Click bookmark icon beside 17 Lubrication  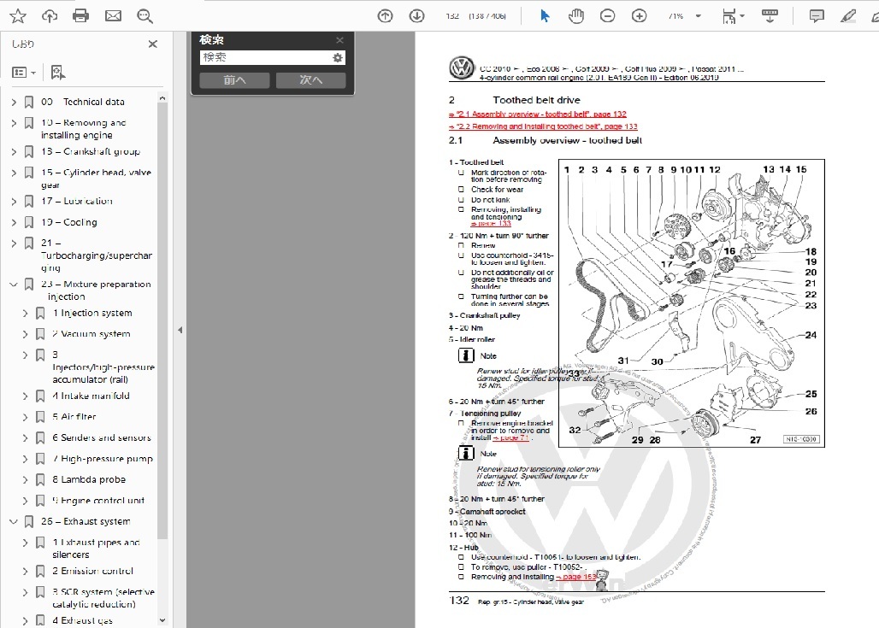click(x=28, y=201)
